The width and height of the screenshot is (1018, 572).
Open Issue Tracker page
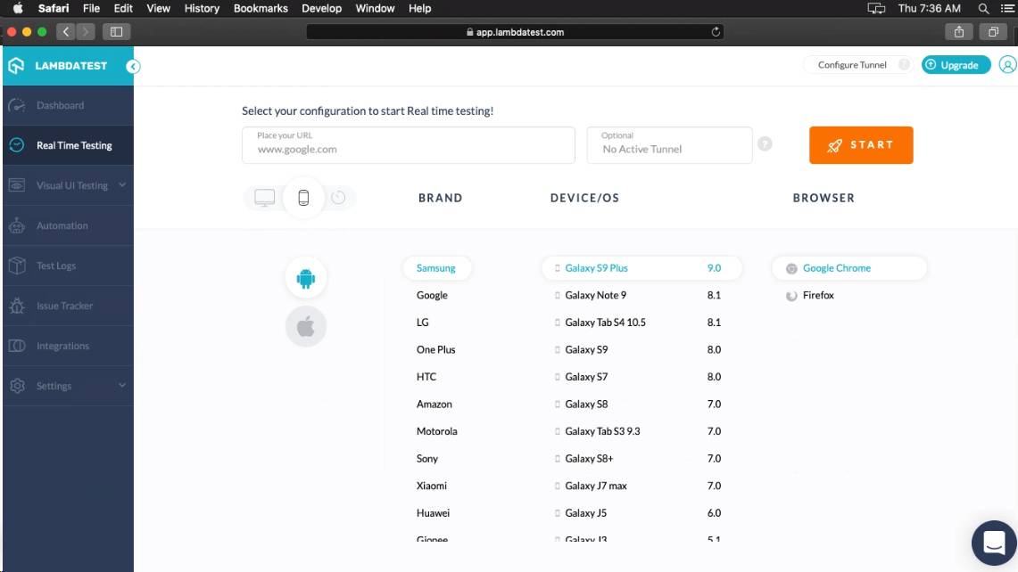[x=68, y=306]
